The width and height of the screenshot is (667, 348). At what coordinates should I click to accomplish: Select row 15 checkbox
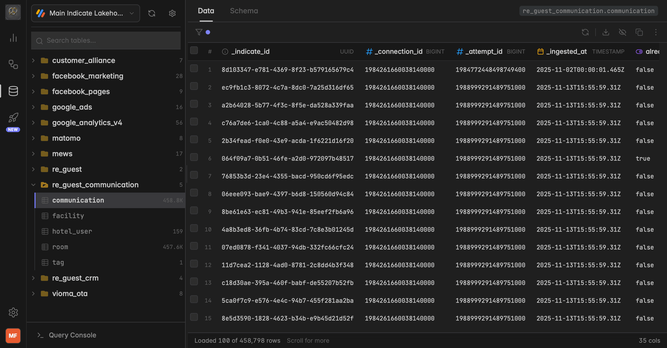(194, 317)
